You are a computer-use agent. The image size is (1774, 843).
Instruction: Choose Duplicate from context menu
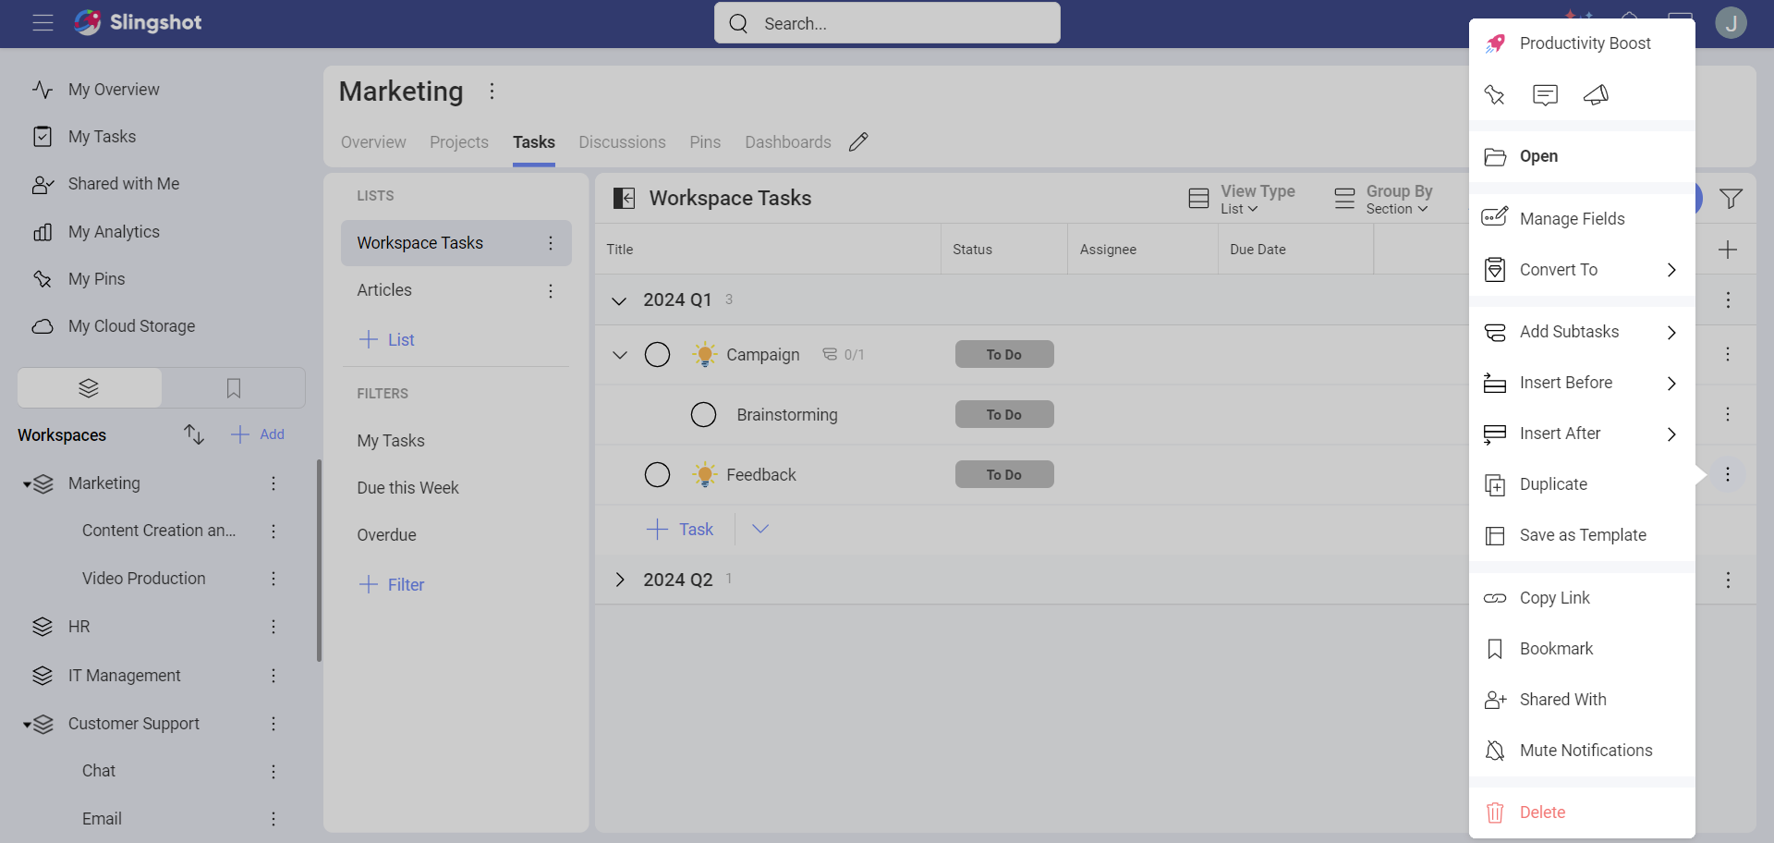pyautogui.click(x=1582, y=484)
